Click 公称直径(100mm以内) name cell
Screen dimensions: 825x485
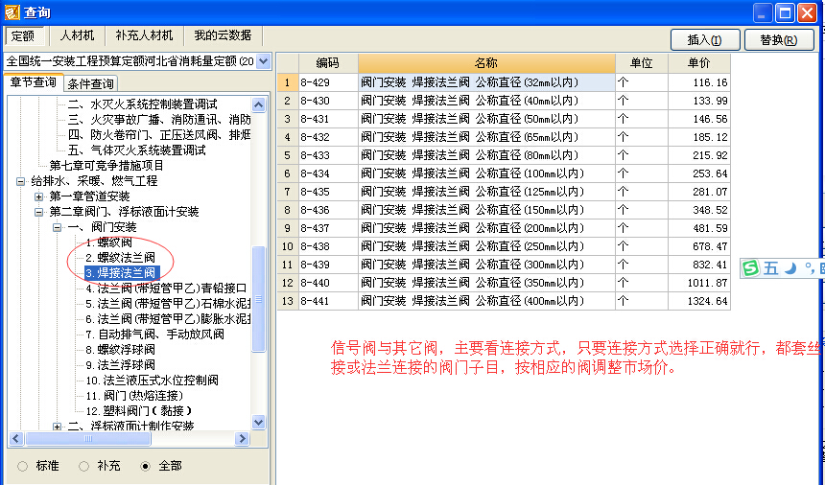pyautogui.click(x=486, y=173)
